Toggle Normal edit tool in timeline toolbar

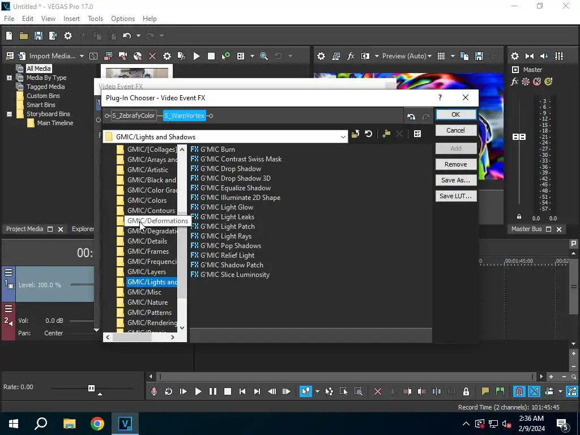click(x=305, y=391)
